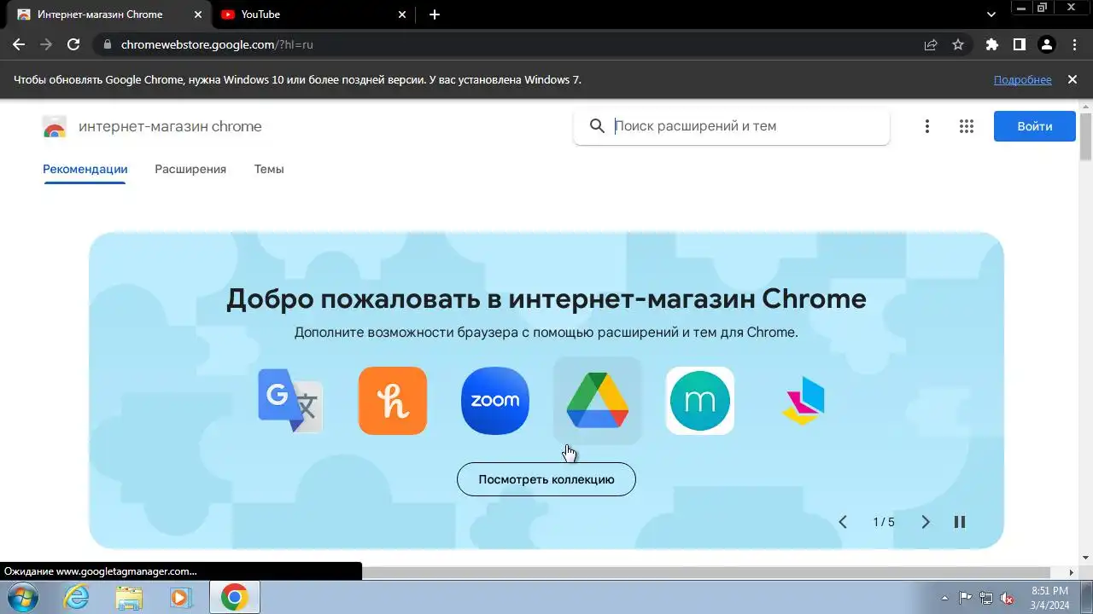Open the Chrome profile avatar menu
1093x614 pixels.
pos(1047,44)
